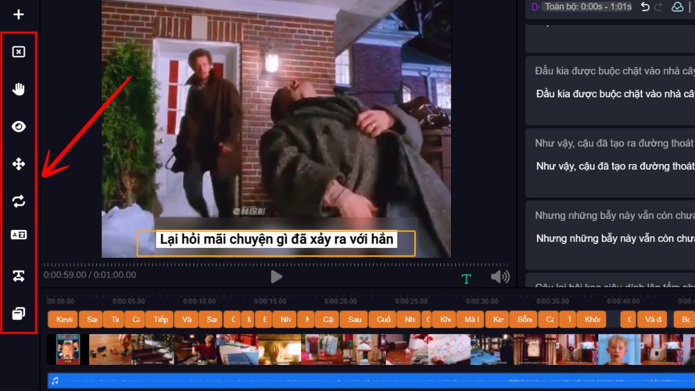Open the 'Toàn bộ: 0:00s - 1:01s' range selector
The image size is (695, 391).
pyautogui.click(x=587, y=6)
